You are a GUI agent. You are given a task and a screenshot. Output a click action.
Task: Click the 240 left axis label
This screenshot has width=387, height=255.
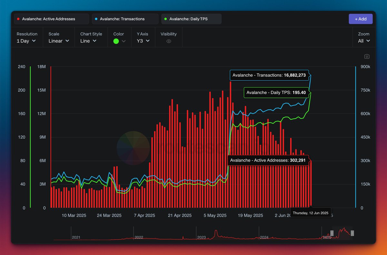click(x=21, y=67)
